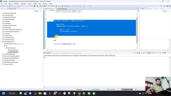The image size is (171, 96).
Task: Switch to the Calculator.java editor tab
Action: coord(62,9)
